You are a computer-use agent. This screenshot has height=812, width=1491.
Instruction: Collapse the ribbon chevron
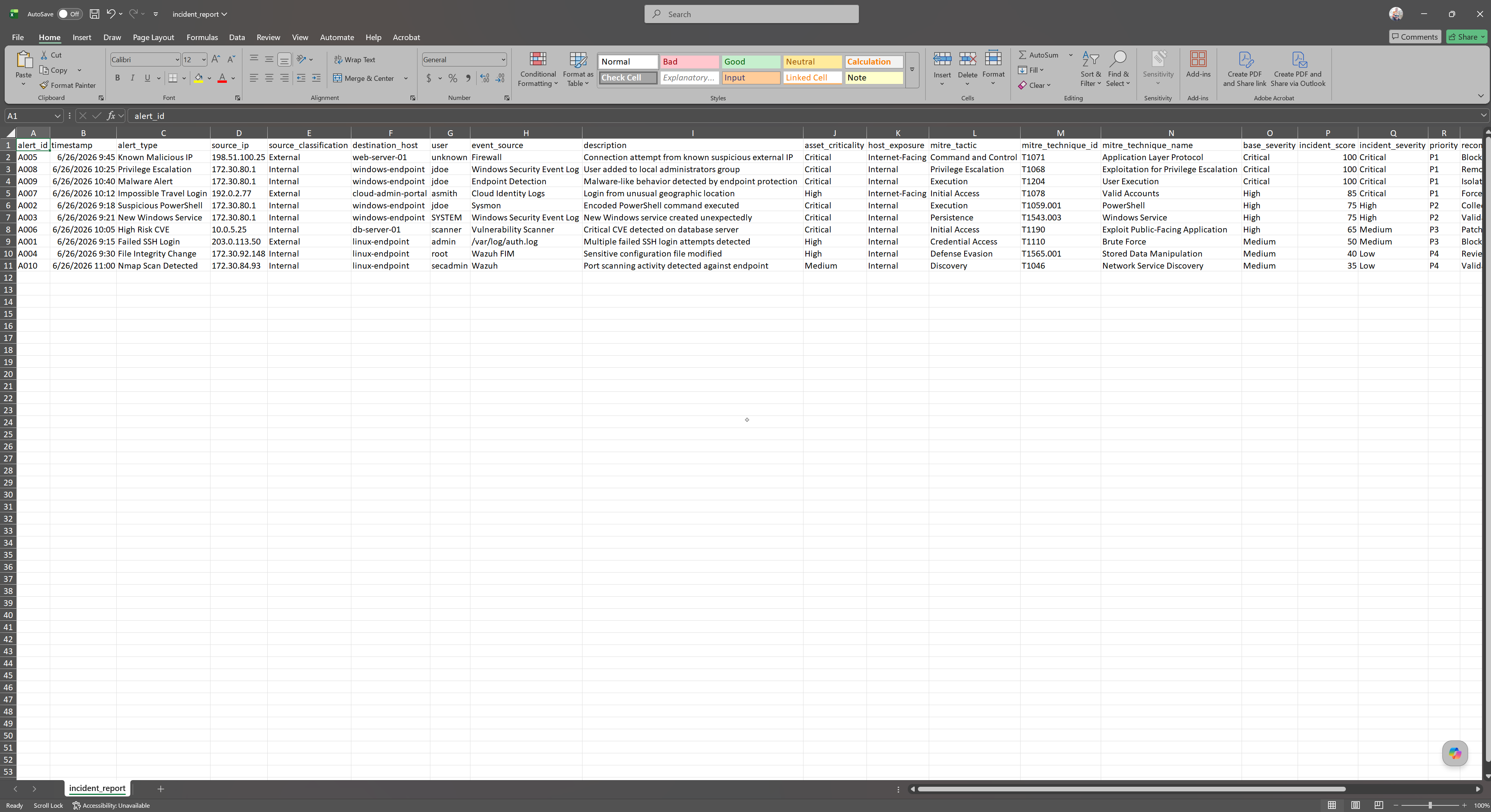(x=1480, y=96)
